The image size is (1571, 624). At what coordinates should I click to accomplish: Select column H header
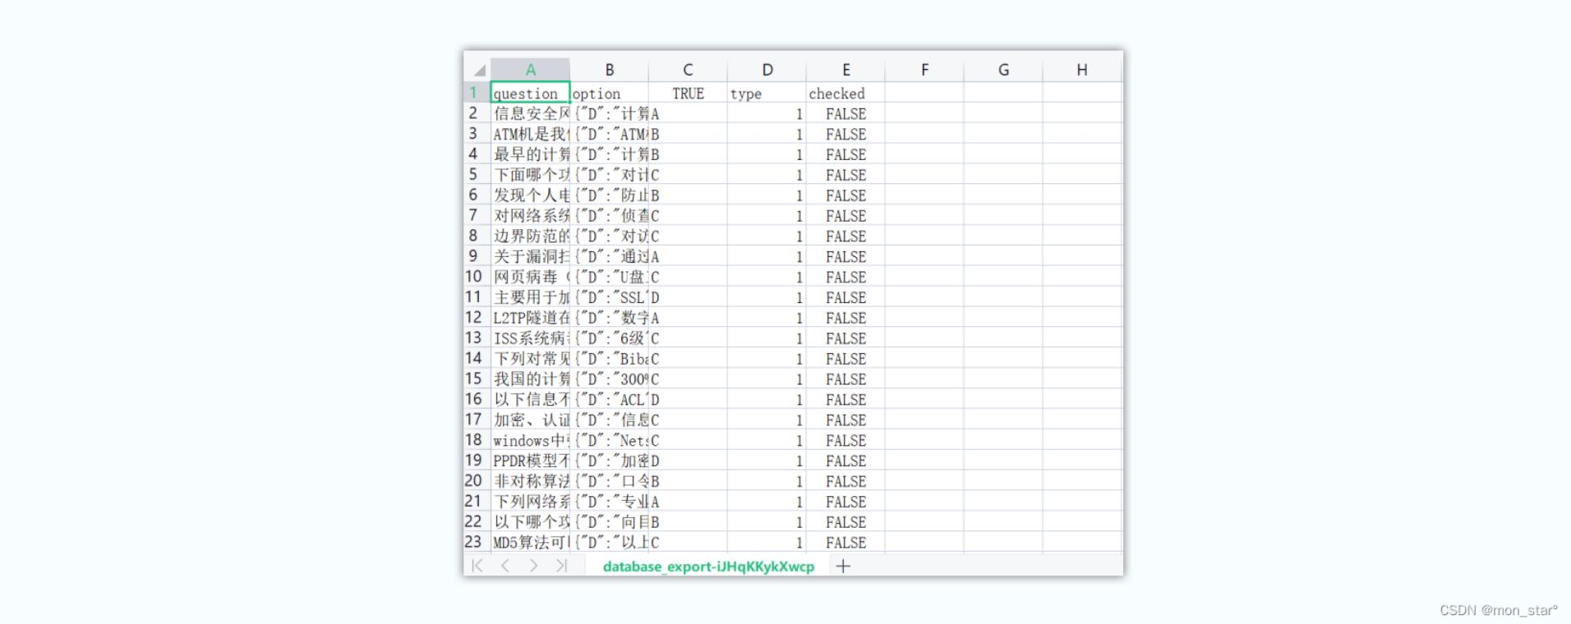pos(1081,71)
